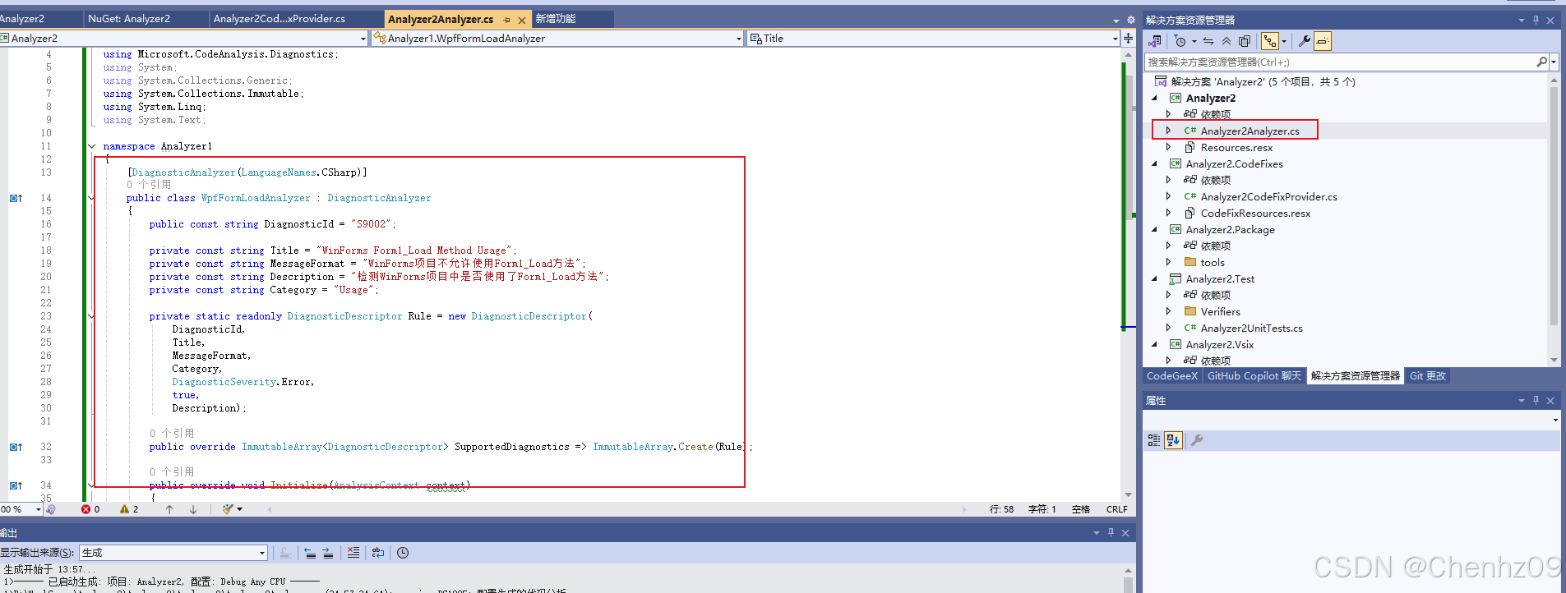Viewport: 1566px width, 593px height.
Task: Click the Clear All icon in Output
Action: (x=353, y=553)
